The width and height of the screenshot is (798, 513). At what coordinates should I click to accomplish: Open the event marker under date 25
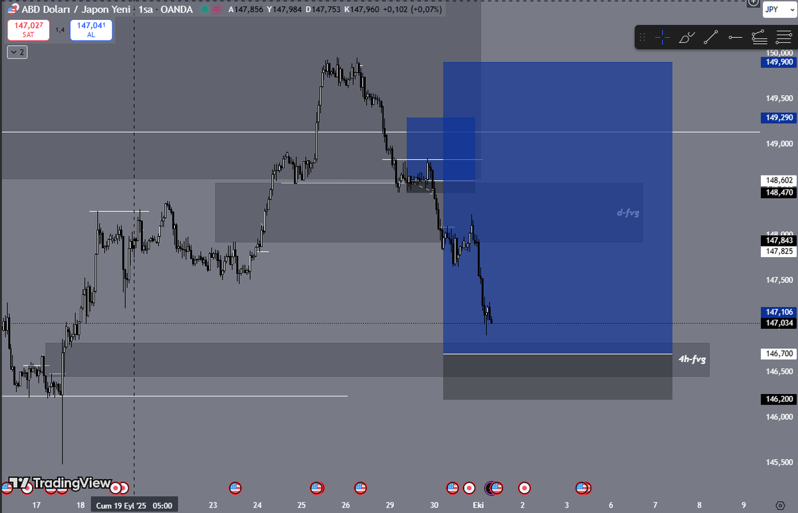click(x=317, y=488)
